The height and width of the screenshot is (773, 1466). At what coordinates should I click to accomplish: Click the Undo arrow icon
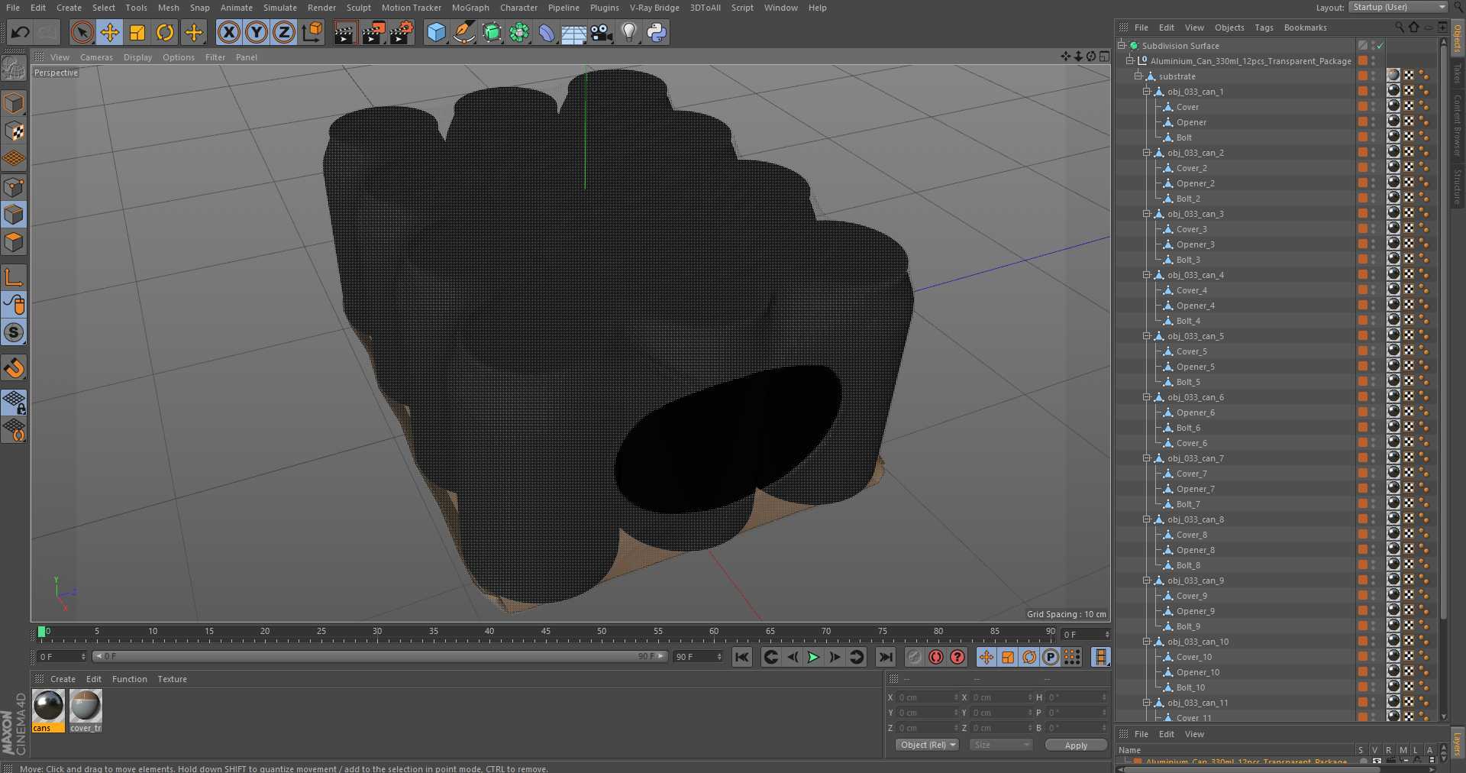[x=21, y=32]
